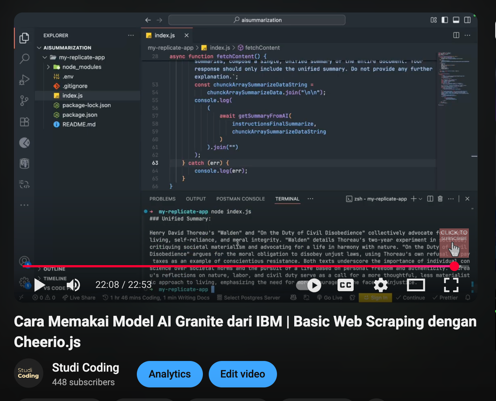Open the Search view in activity bar

coord(24,58)
